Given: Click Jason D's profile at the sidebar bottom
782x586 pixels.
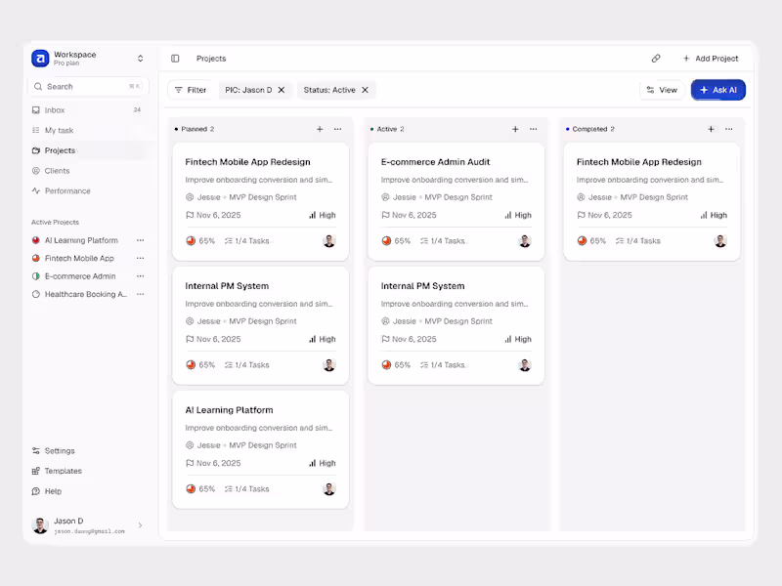Looking at the screenshot, I should tap(68, 524).
